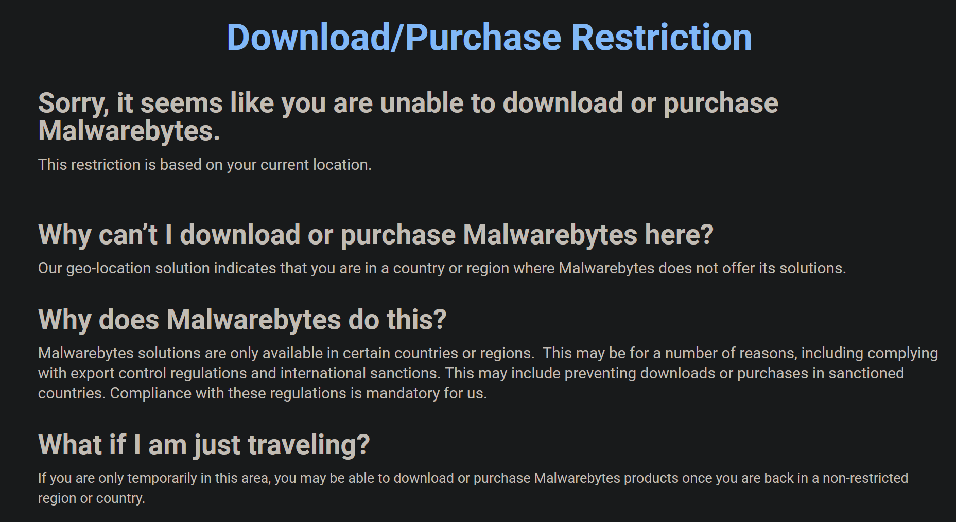
Task: Click the word 'Download' in the blue title
Action: tap(308, 38)
